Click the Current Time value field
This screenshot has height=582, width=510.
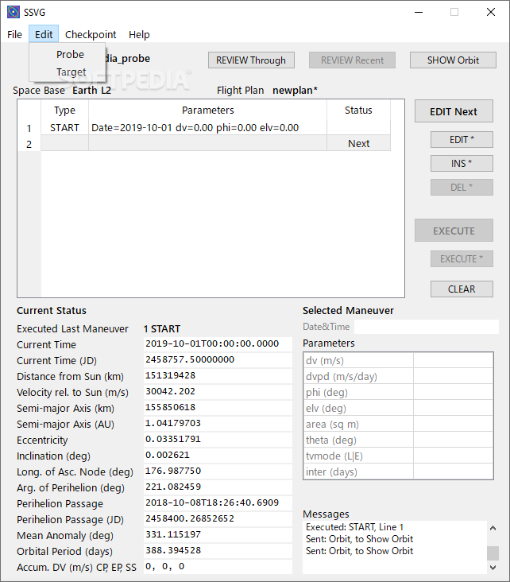[x=218, y=343]
